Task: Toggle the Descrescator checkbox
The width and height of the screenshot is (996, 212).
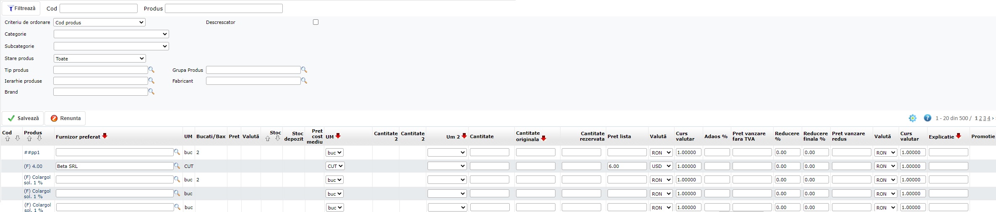Action: 315,22
